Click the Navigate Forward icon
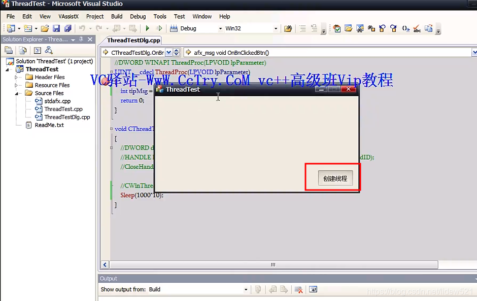Image resolution: width=477 pixels, height=301 pixels. coord(133,28)
